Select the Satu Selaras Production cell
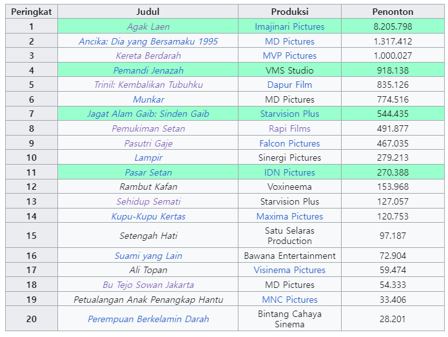The image size is (448, 337). pos(289,236)
